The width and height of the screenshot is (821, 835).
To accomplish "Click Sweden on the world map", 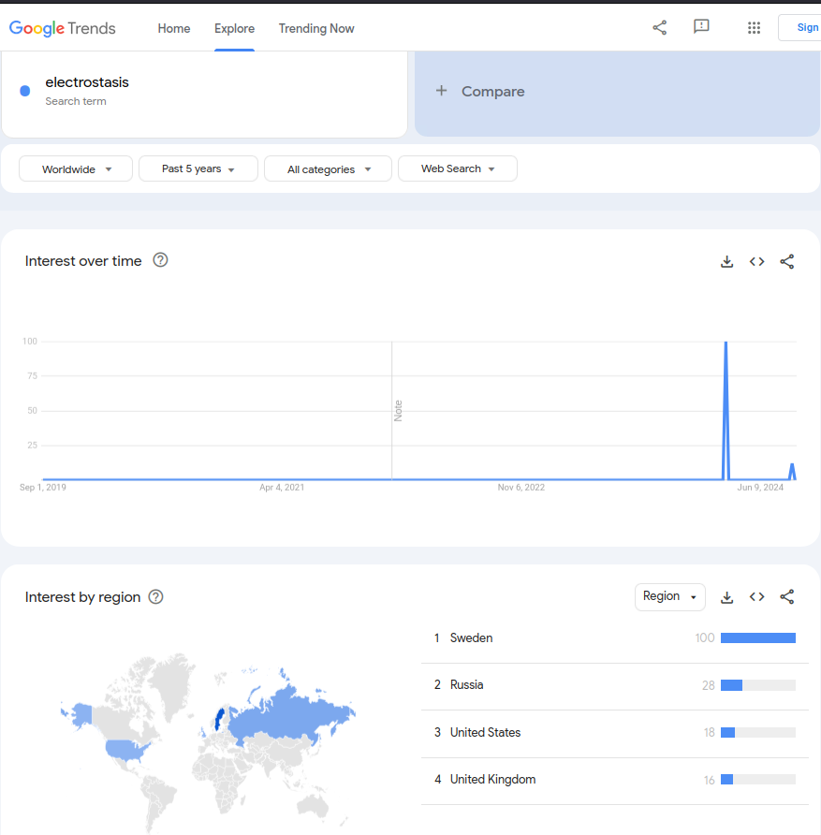I will coord(219,719).
